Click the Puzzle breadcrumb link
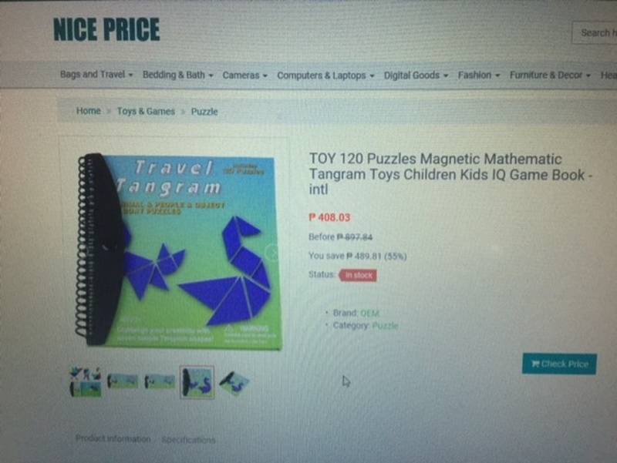 tap(204, 112)
